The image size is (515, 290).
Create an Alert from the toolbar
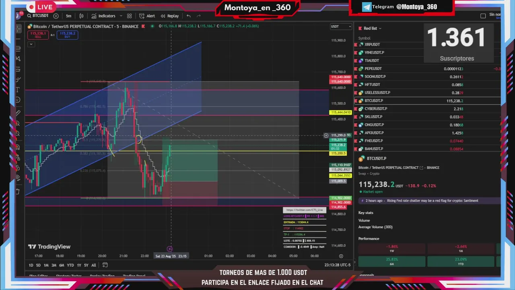point(147,16)
